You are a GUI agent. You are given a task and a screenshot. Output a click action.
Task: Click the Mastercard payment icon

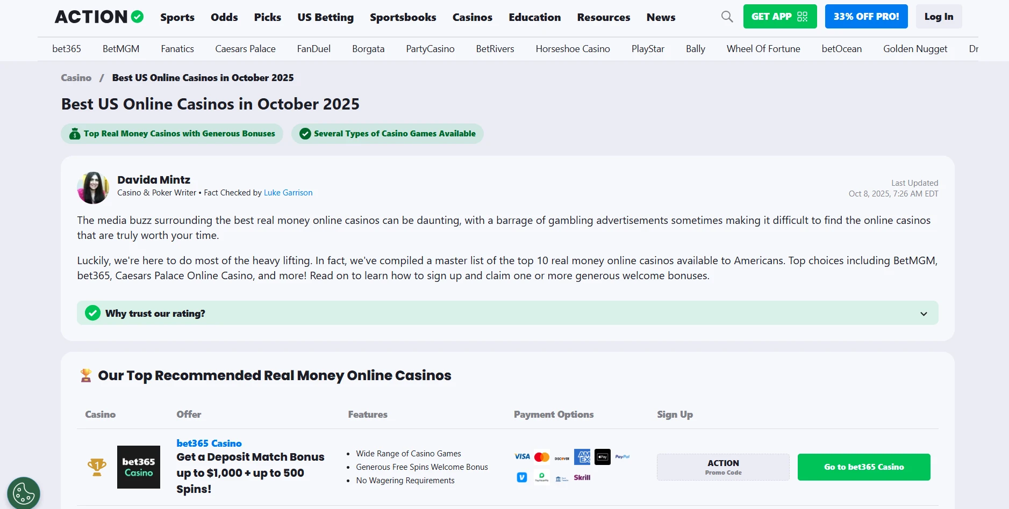(542, 457)
